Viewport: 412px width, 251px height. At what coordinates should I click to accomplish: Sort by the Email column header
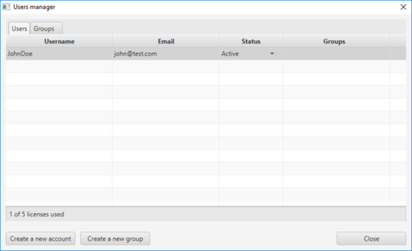165,41
